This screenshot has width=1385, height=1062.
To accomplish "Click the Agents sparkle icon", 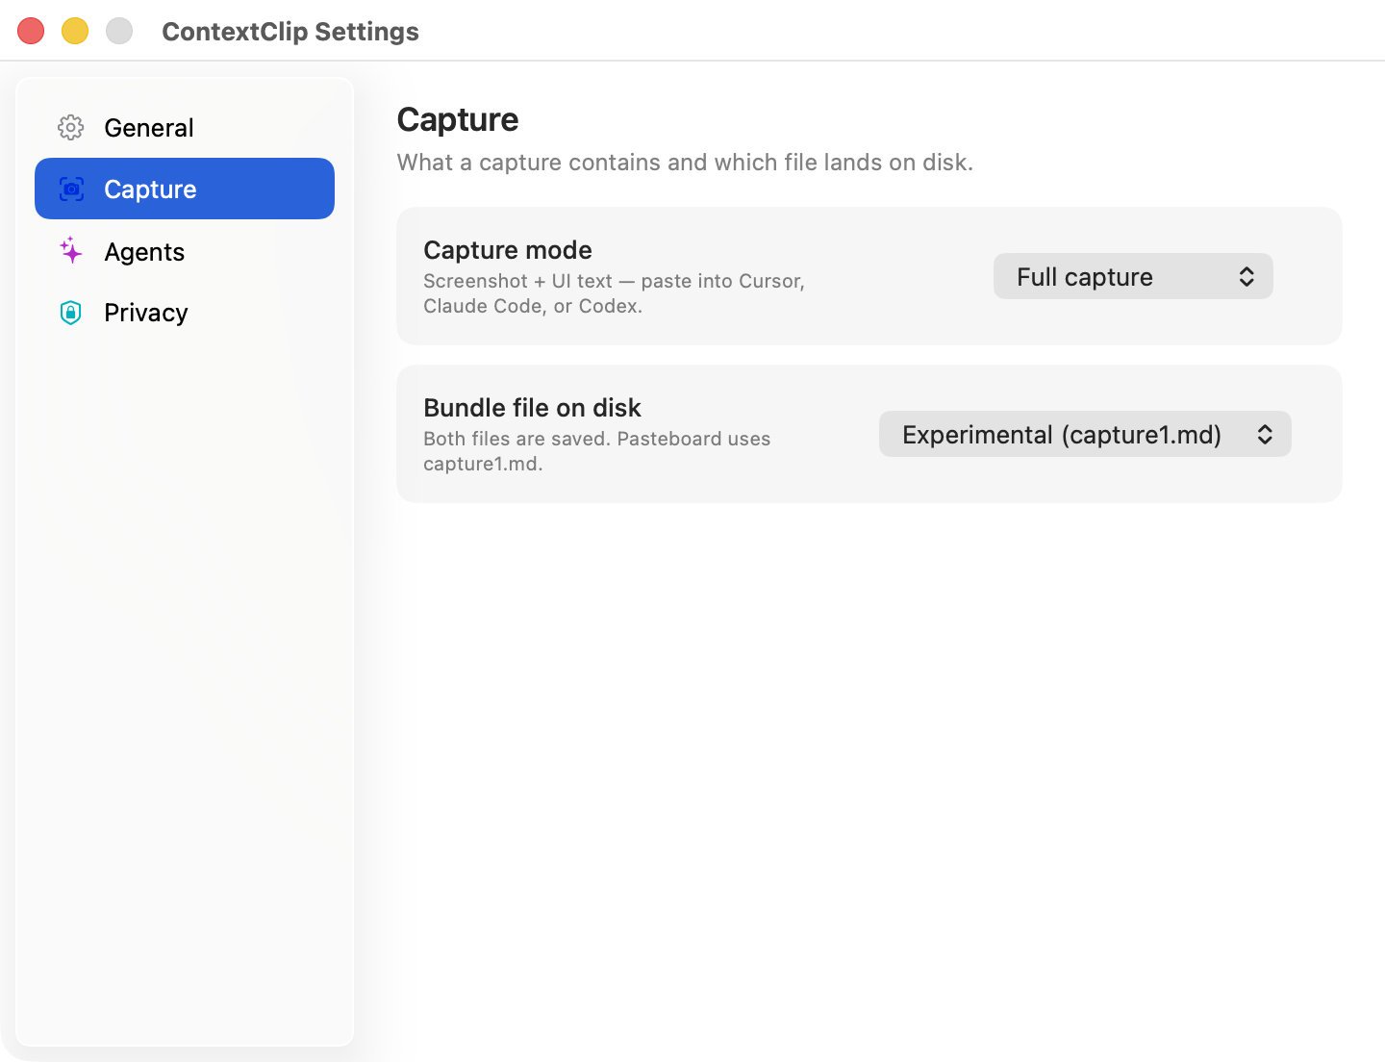I will click(71, 250).
